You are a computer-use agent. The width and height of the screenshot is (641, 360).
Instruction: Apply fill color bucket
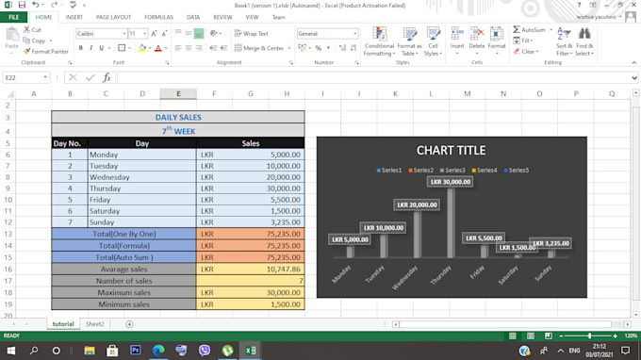[x=141, y=48]
